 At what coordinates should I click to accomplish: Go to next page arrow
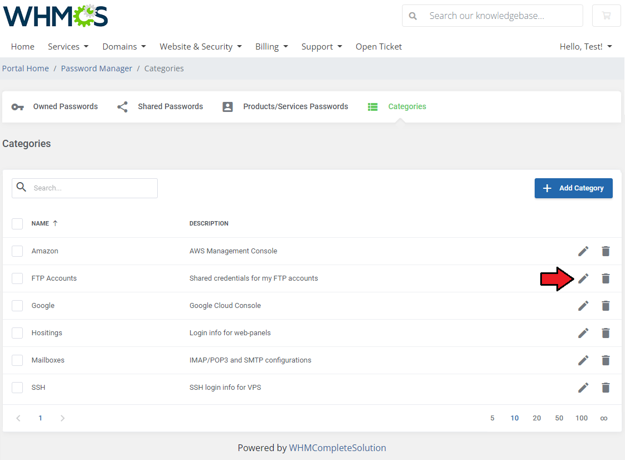62,418
